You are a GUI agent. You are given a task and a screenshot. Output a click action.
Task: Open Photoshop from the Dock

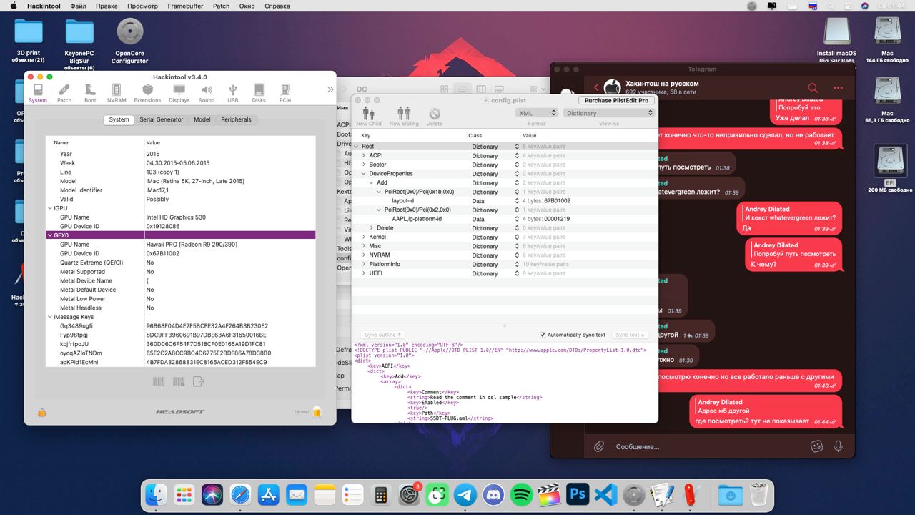pyautogui.click(x=577, y=495)
